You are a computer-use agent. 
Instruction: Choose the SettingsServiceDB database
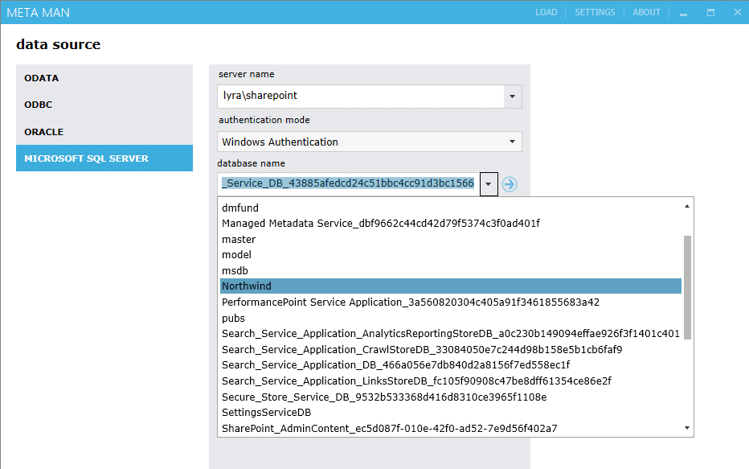[x=451, y=412]
